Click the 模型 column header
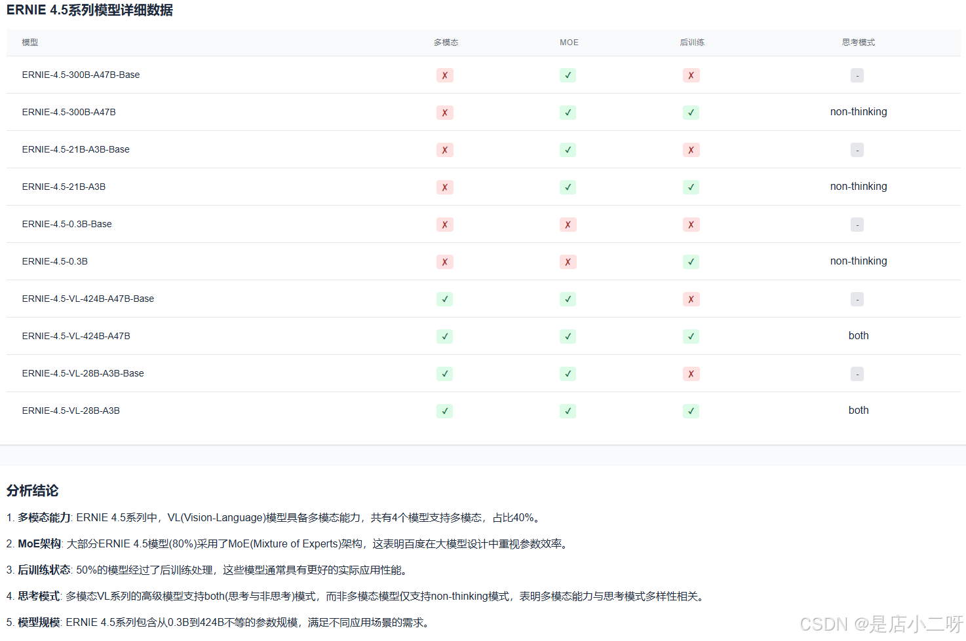The image size is (966, 641). point(30,43)
